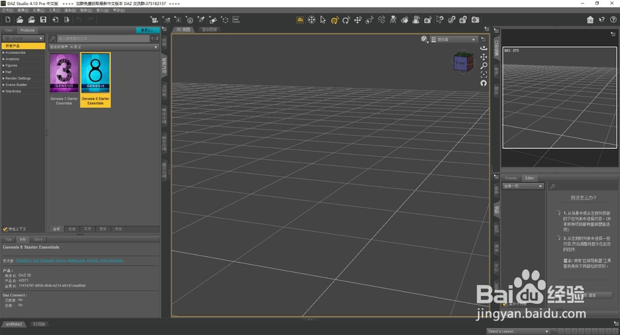Switch to the Tips tab
Image resolution: width=620 pixels, height=335 pixels.
tap(8, 240)
